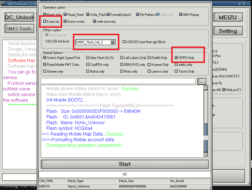Click the file path input field
This screenshot has width=252, height=190.
tap(118, 81)
